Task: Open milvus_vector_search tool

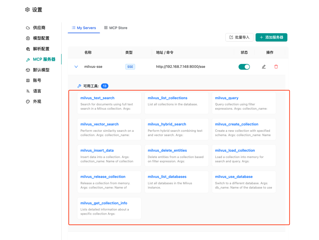Action: coord(109,129)
